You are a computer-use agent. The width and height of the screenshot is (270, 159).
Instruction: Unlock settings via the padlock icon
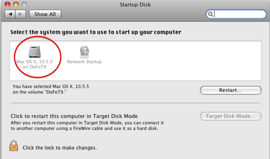[x=14, y=146]
